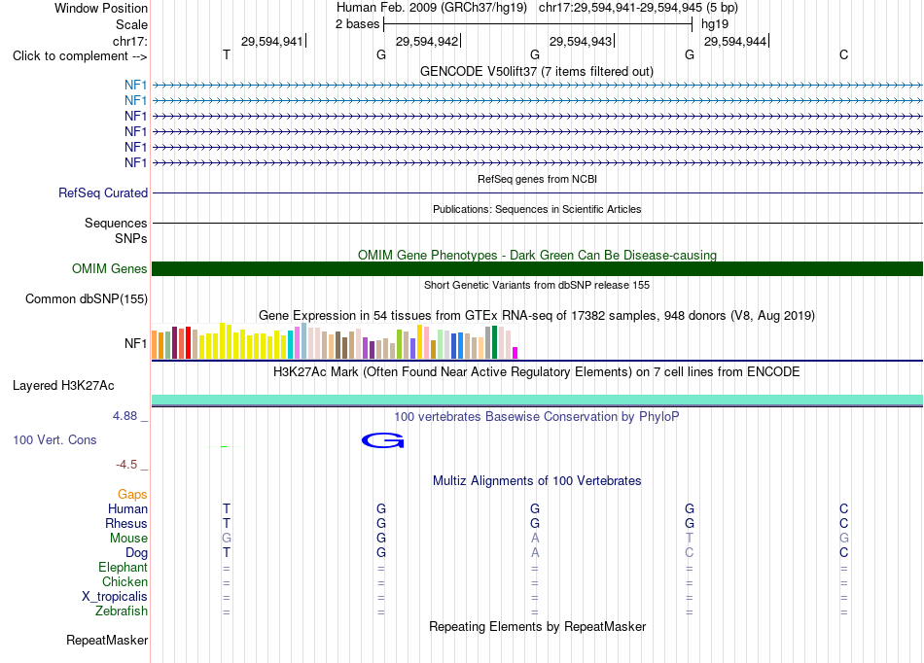Click base C in the Rhesus alignment row

[844, 523]
